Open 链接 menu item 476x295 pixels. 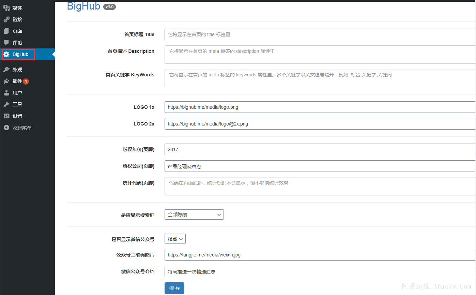click(17, 19)
